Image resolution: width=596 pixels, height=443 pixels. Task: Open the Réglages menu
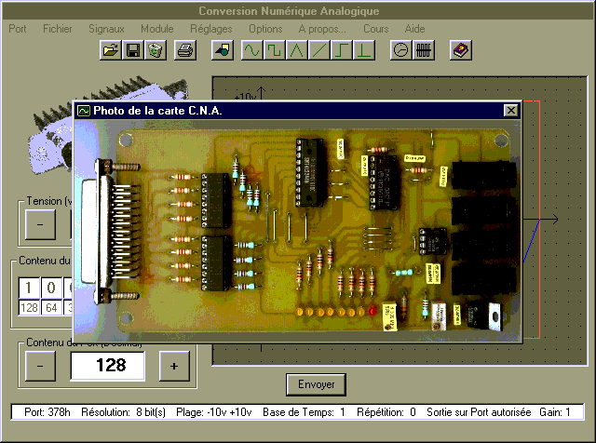tap(211, 29)
